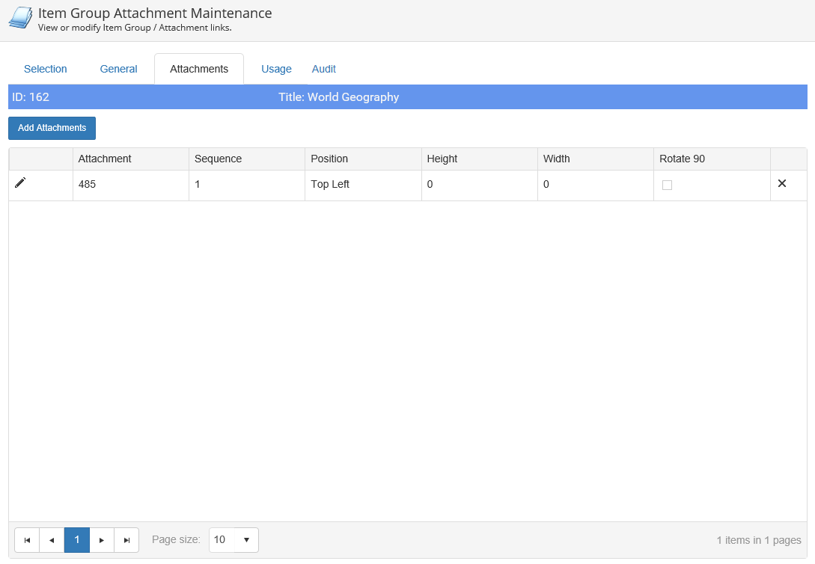This screenshot has height=564, width=815.
Task: Sort by the Sequence column header
Action: tap(218, 159)
